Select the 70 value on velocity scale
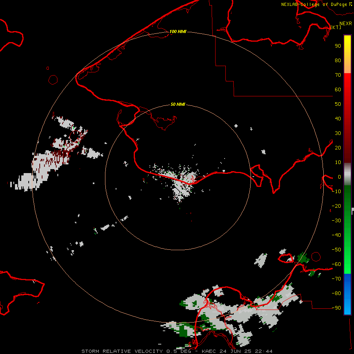 (x=338, y=75)
